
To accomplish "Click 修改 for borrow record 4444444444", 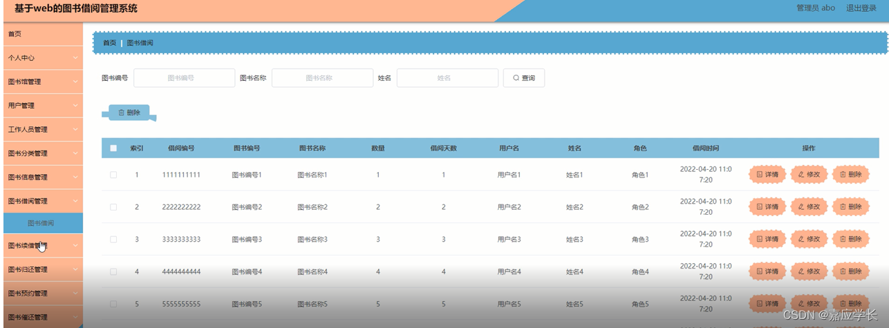I will tap(809, 272).
